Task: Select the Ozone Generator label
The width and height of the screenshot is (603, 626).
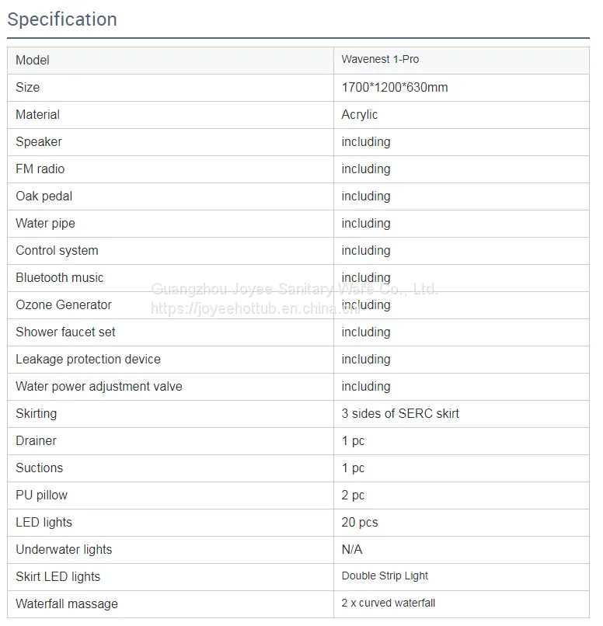Action: (x=64, y=304)
